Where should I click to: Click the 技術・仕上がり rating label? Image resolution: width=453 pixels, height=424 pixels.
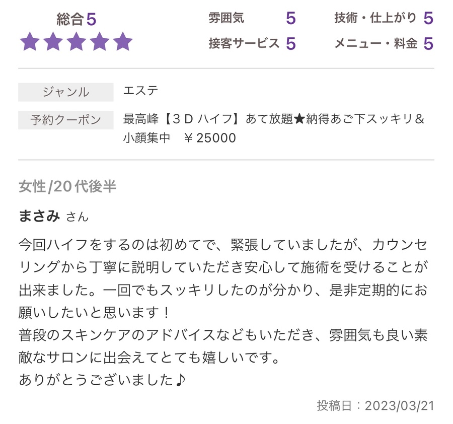(375, 18)
